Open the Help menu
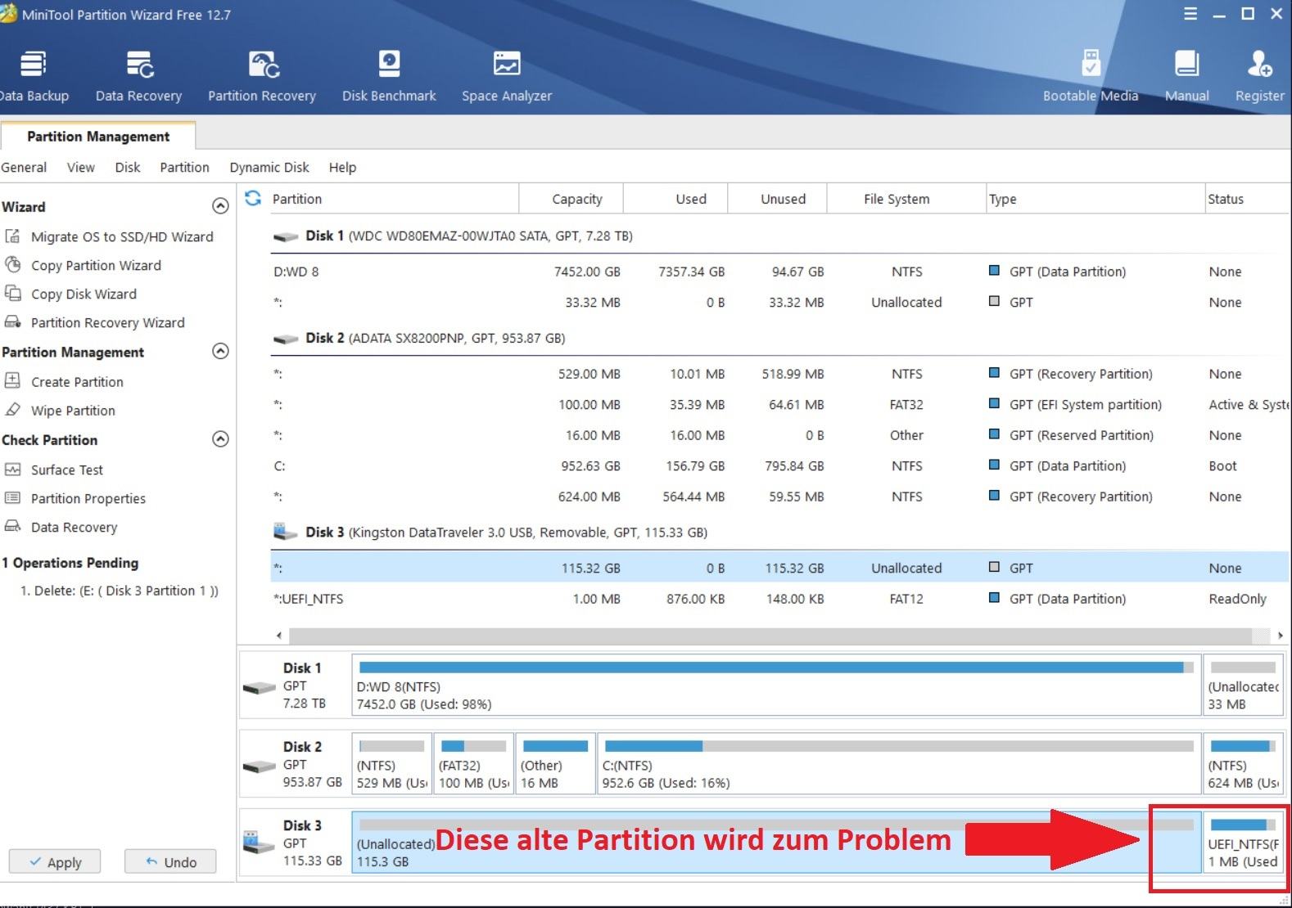Image resolution: width=1292 pixels, height=908 pixels. click(x=342, y=167)
